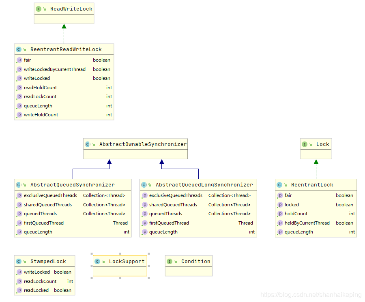Click the interface icon of ReadWriteLock
365x302 pixels.
(x=38, y=9)
